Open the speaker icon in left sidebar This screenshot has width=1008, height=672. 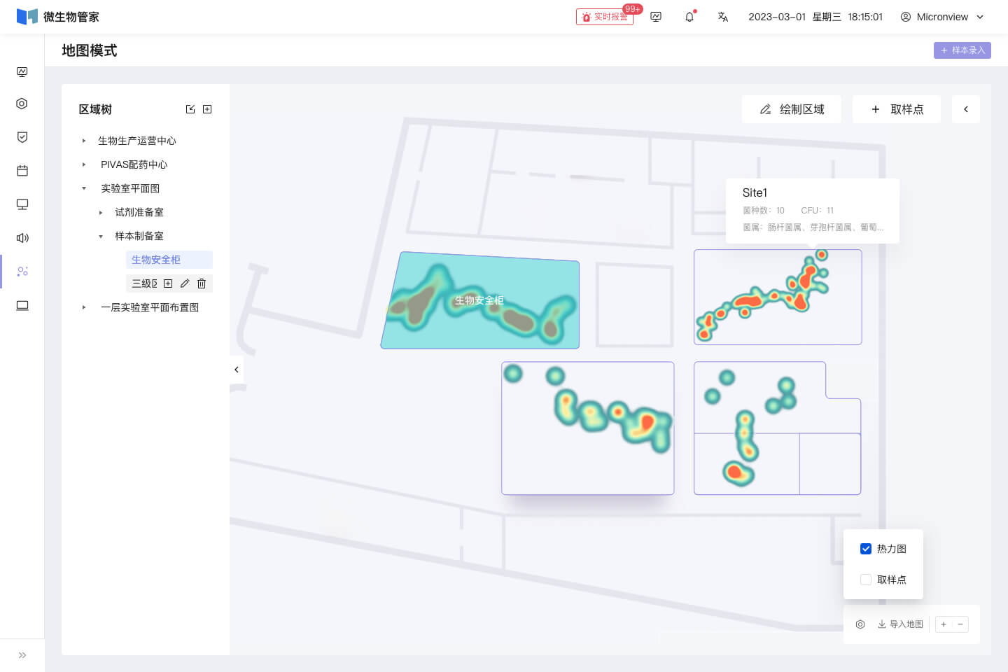[x=22, y=238]
